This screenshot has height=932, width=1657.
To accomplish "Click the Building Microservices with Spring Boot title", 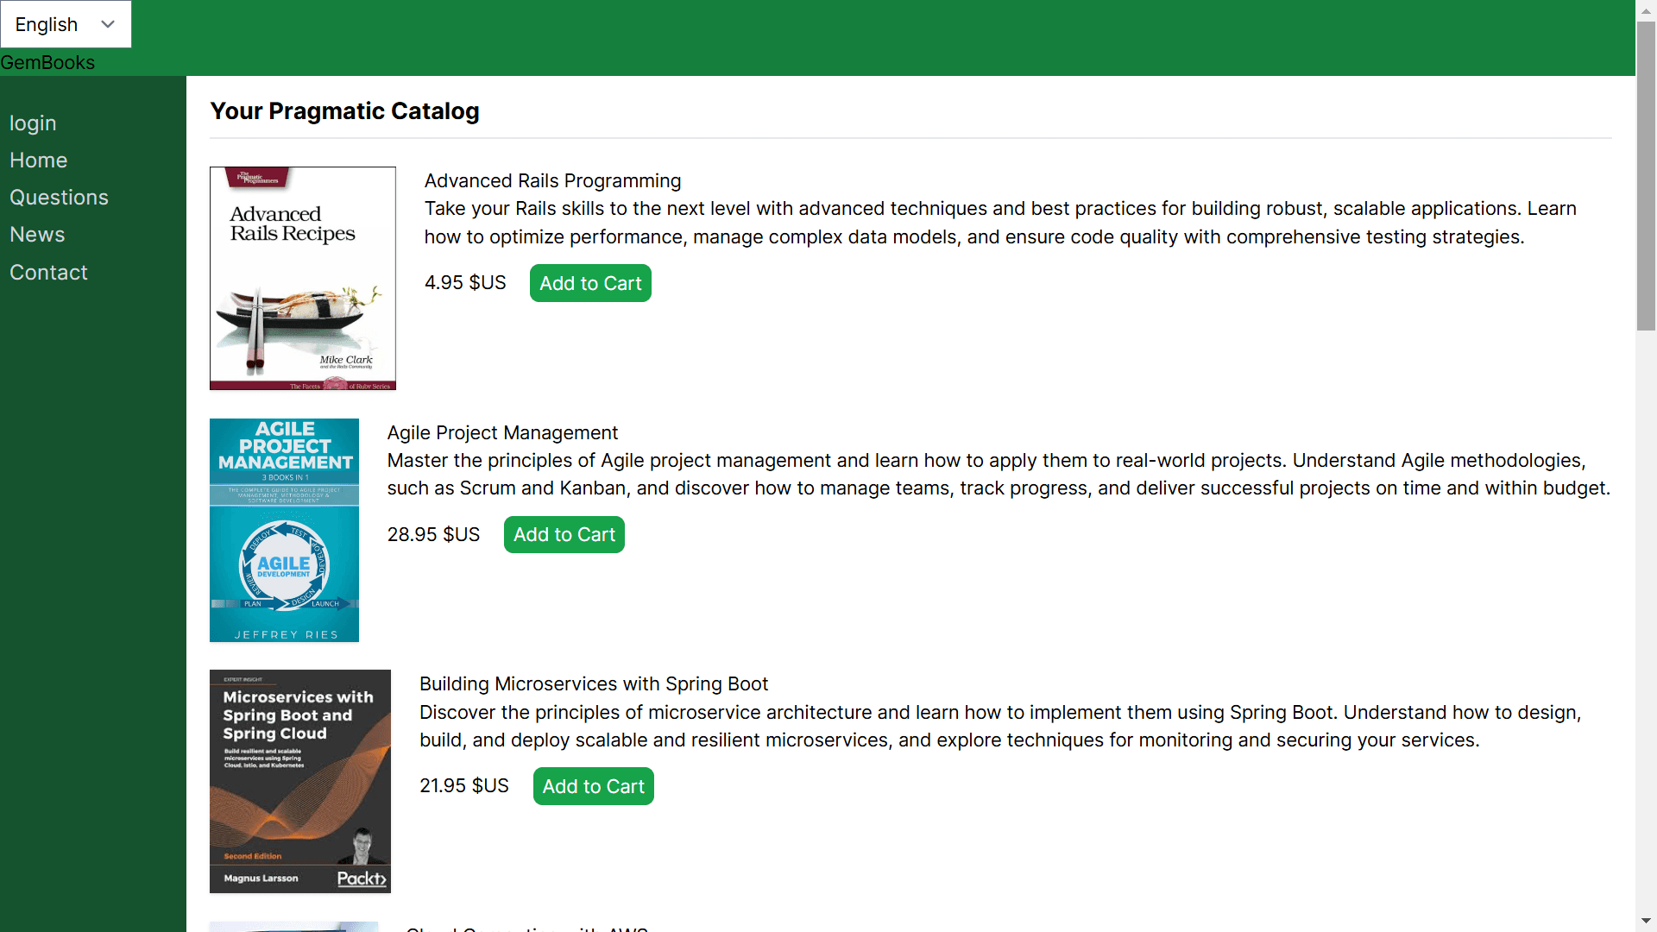I will click(x=593, y=684).
